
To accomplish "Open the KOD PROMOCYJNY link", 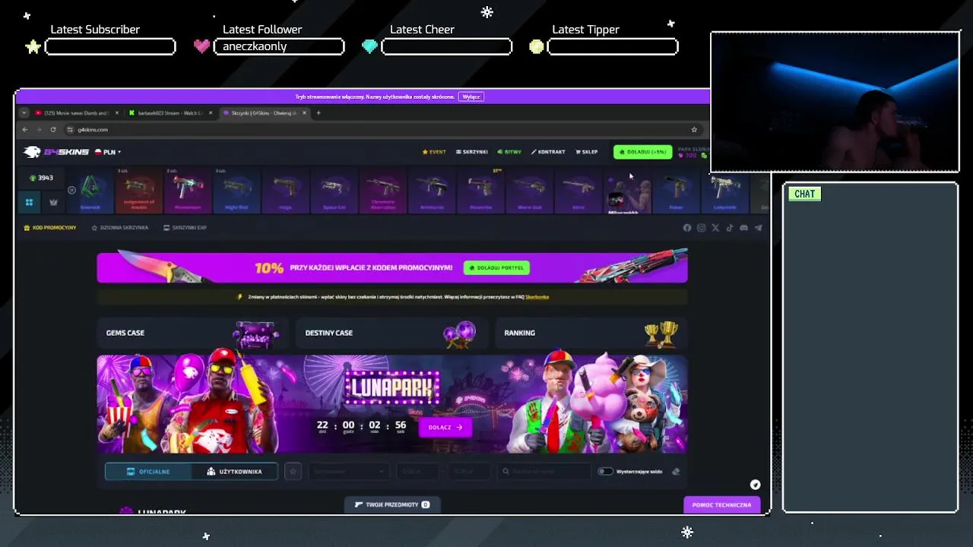I will [x=50, y=228].
